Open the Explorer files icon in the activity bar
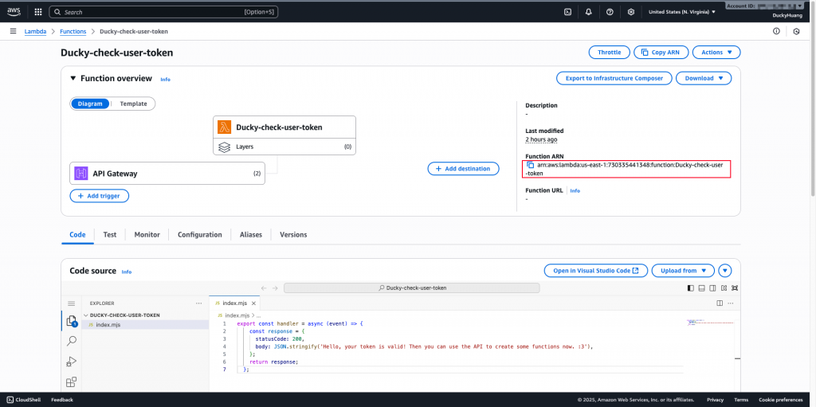This screenshot has height=407, width=816. [x=71, y=322]
